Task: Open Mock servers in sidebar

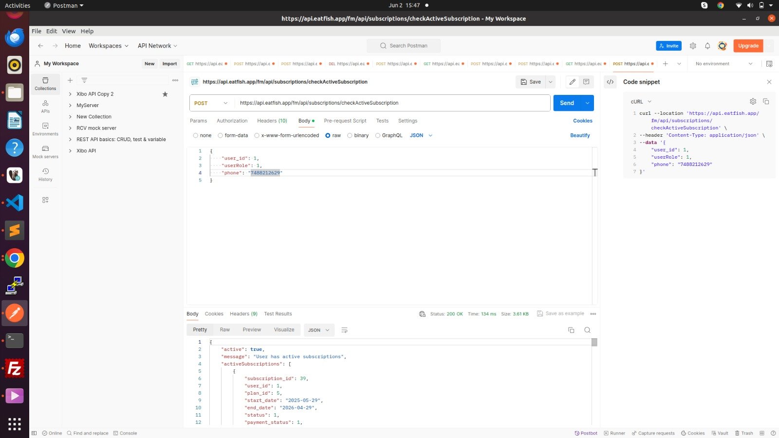Action: 45,151
